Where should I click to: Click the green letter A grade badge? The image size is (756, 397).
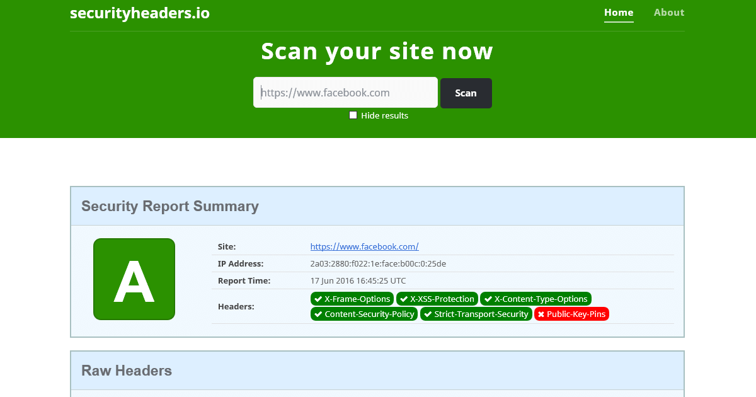(x=134, y=279)
